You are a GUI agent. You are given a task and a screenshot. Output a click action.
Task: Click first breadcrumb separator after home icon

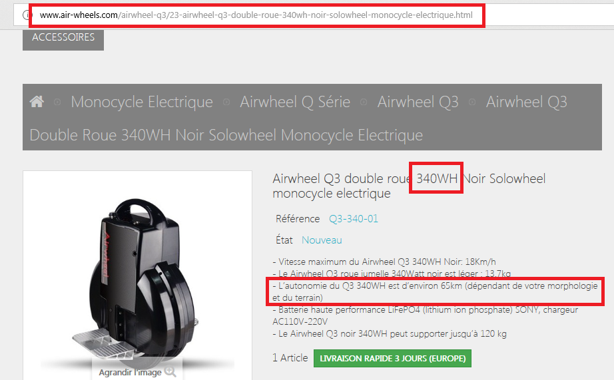(57, 102)
